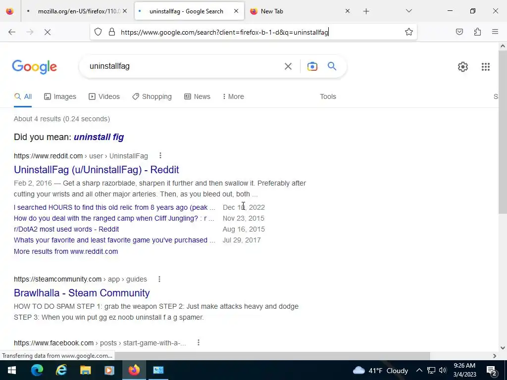Switch to the News tab
507x380 pixels.
pos(197,96)
